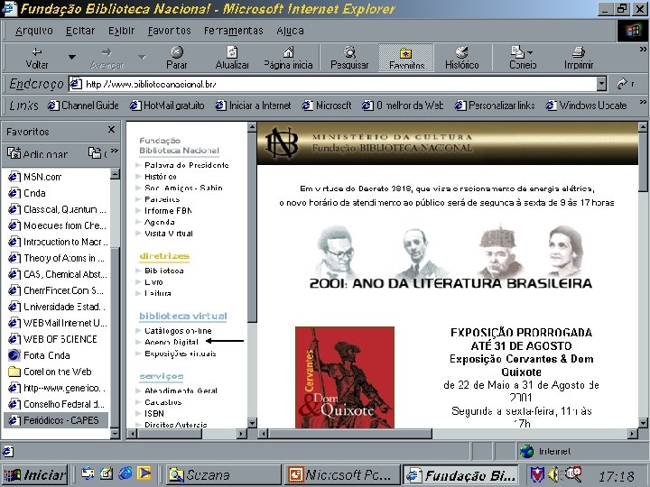
Task: Open Iniciar a Internet link
Action: (254, 106)
